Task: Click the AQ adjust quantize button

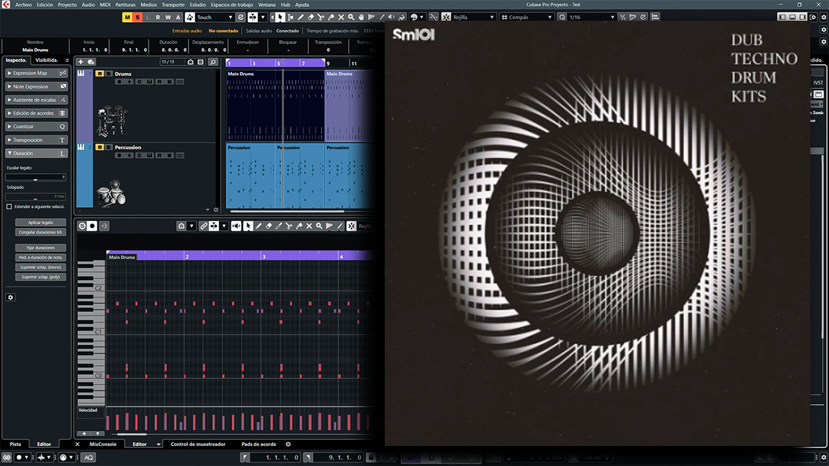Action: point(89,457)
